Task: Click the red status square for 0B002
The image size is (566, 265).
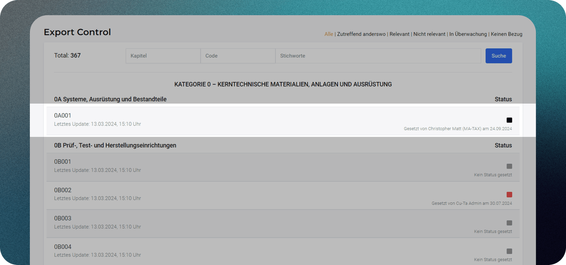Action: tap(509, 195)
